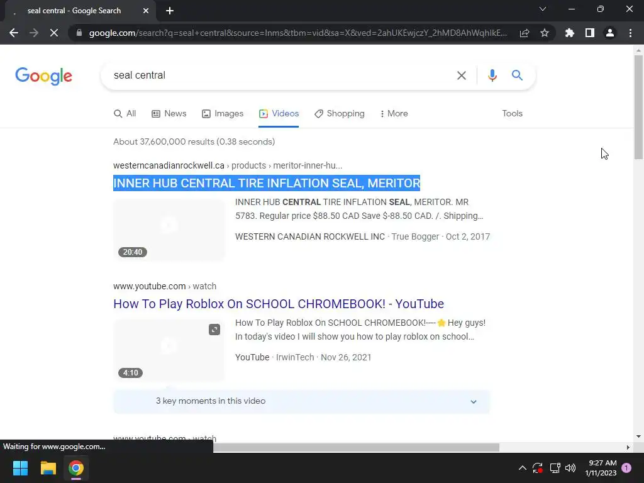Image resolution: width=644 pixels, height=483 pixels.
Task: Open the tab search chevron in the title bar
Action: click(543, 9)
